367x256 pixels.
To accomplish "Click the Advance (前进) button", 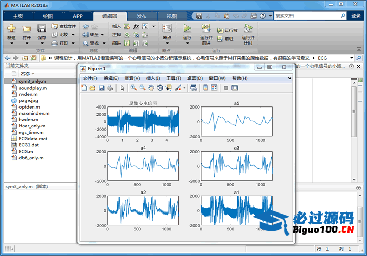I will click(x=225, y=39).
